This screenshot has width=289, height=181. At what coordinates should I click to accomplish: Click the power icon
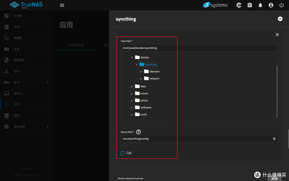click(x=282, y=5)
